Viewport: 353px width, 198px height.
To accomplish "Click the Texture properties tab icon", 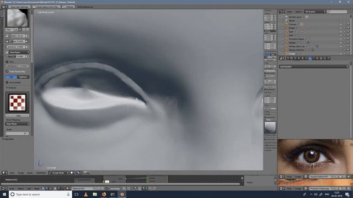I will point(321,58).
